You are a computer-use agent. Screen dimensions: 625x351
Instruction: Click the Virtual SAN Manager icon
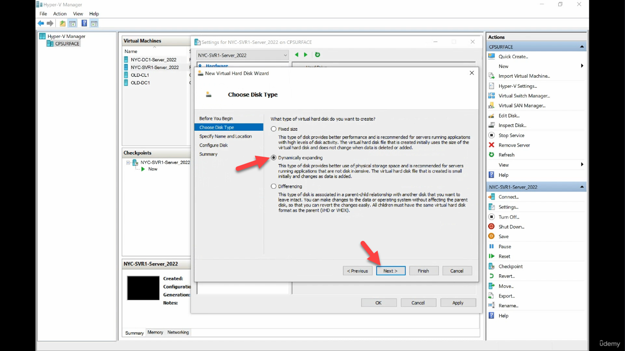point(491,106)
